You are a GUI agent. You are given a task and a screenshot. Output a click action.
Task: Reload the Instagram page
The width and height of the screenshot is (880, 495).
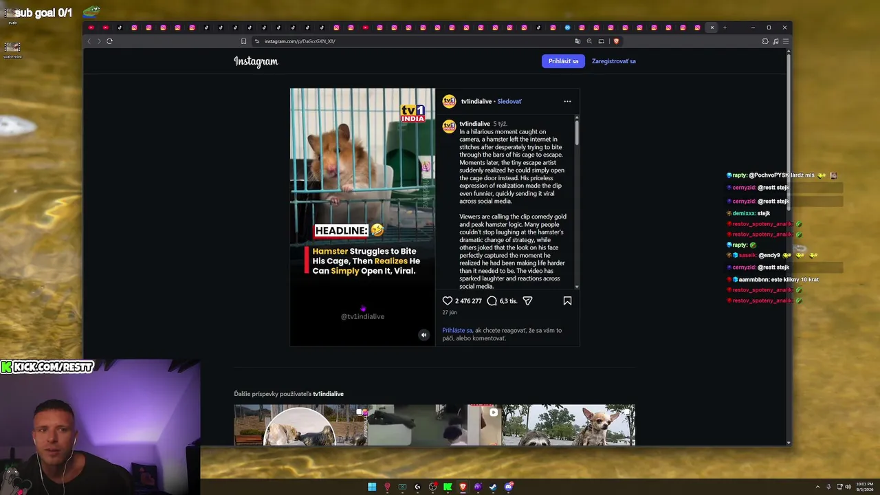[109, 41]
